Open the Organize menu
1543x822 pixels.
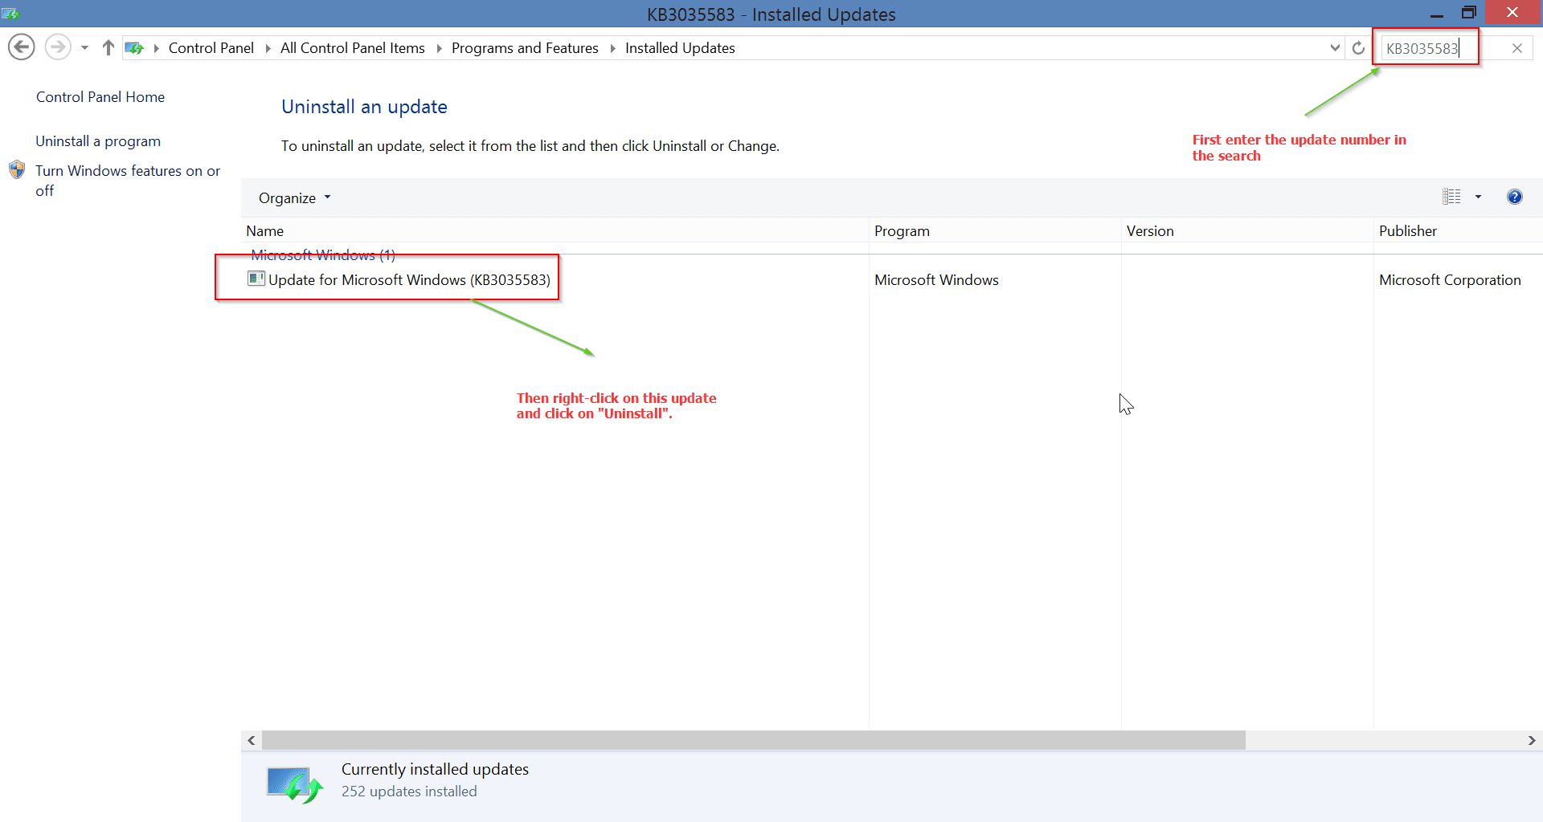[x=294, y=198]
